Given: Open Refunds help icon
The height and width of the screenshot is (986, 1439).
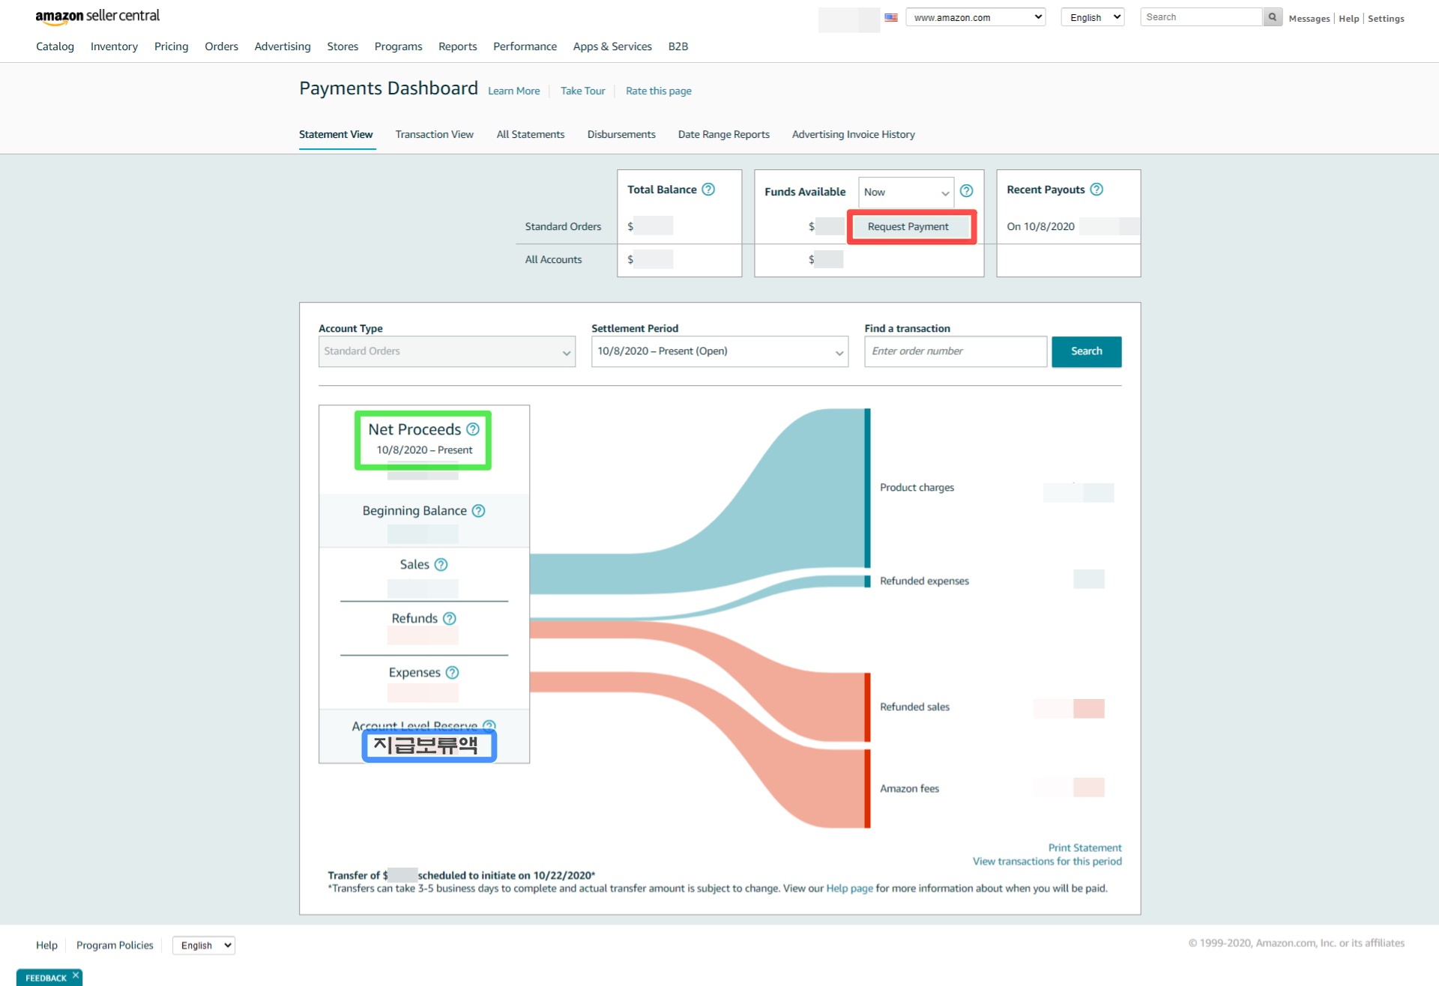Looking at the screenshot, I should [x=449, y=619].
